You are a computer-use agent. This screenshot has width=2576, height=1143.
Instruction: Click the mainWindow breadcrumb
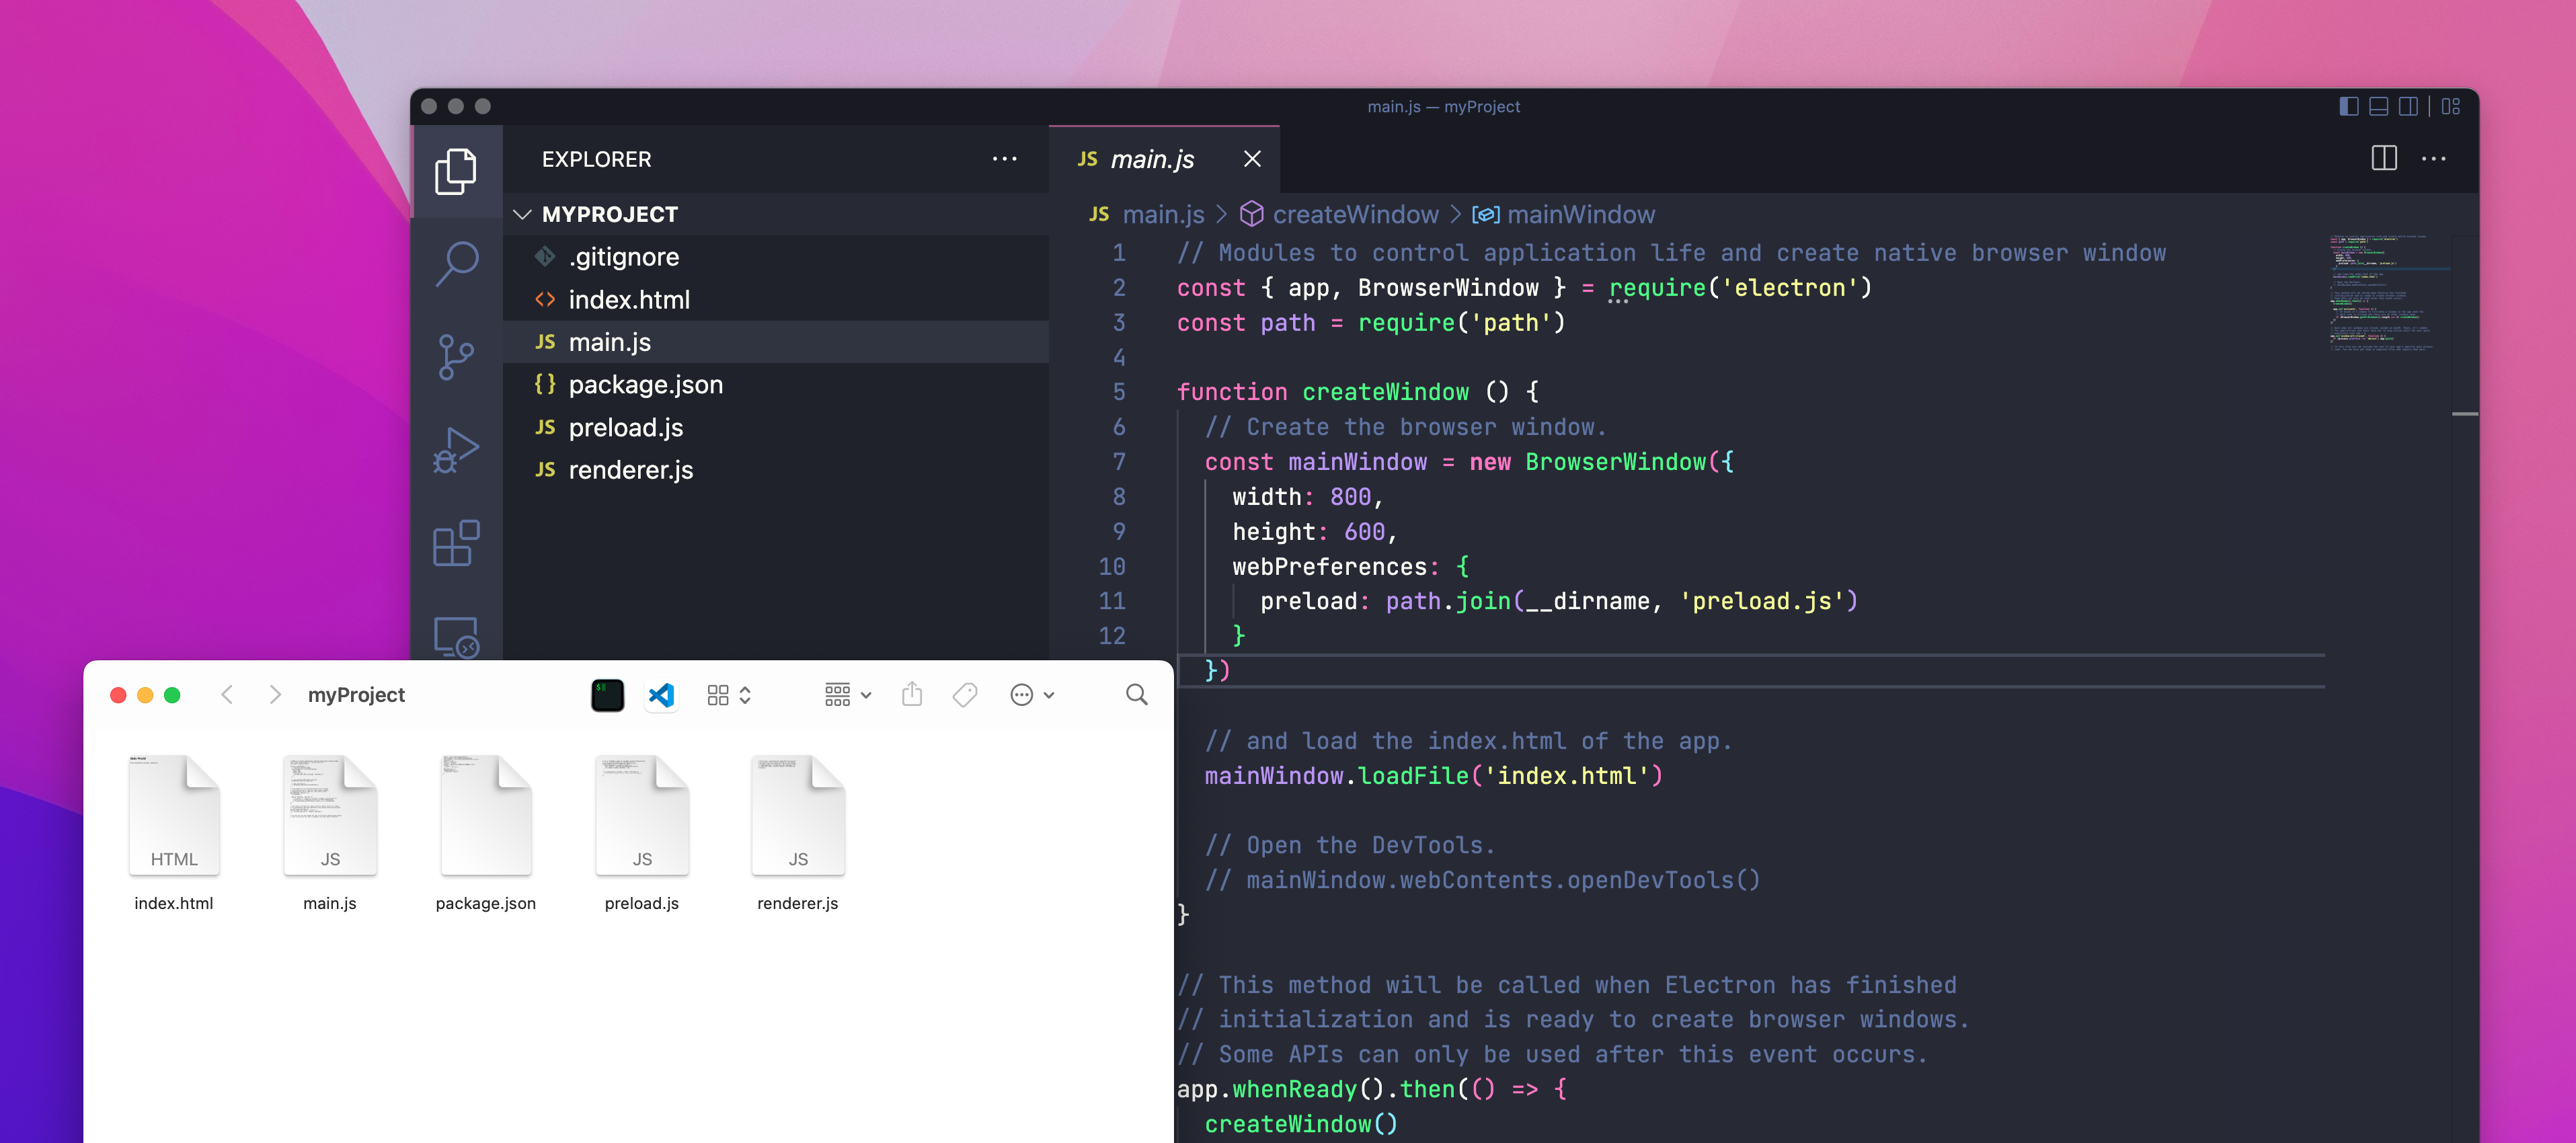(1564, 214)
